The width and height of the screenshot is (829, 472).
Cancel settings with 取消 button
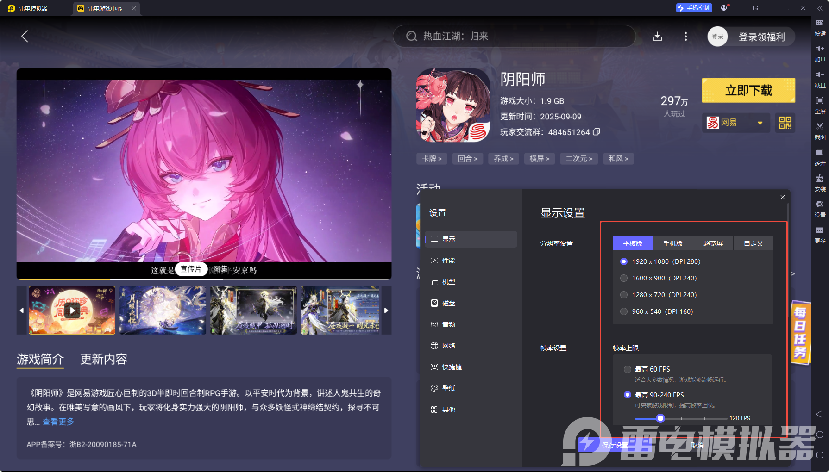(697, 445)
